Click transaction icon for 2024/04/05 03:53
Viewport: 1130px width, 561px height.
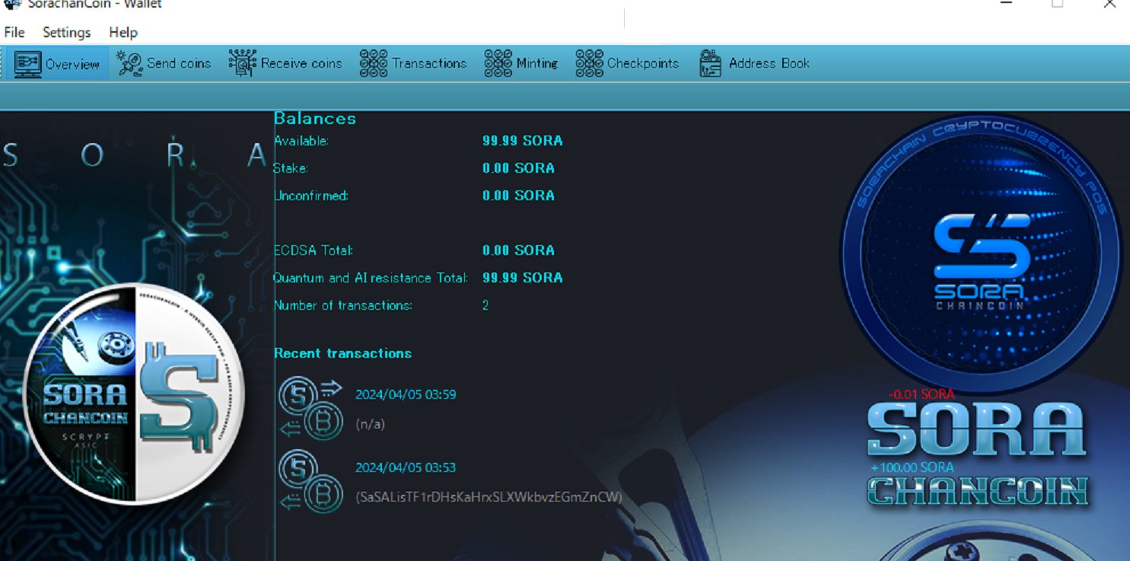[310, 481]
